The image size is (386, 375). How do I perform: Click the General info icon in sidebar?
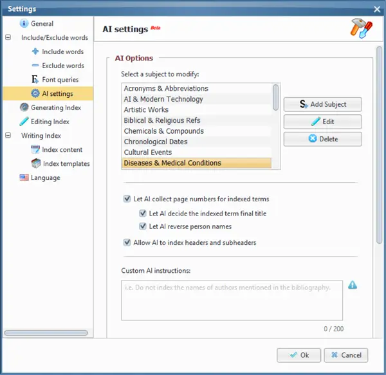[24, 23]
